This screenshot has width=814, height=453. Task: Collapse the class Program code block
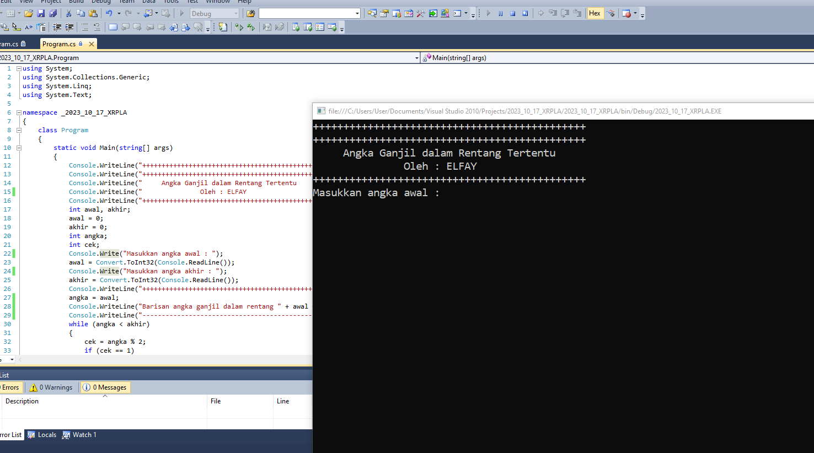click(19, 130)
